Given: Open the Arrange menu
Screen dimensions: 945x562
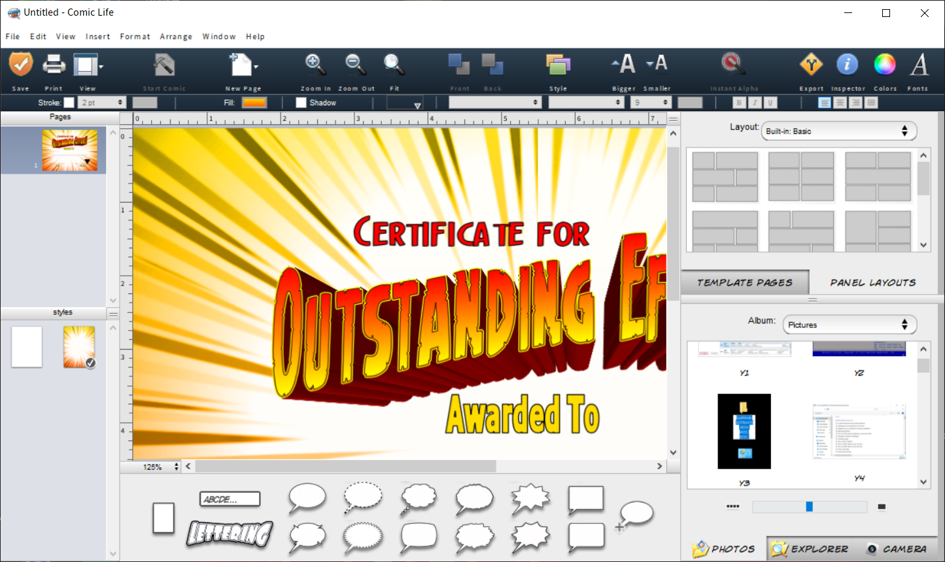Looking at the screenshot, I should pos(177,37).
